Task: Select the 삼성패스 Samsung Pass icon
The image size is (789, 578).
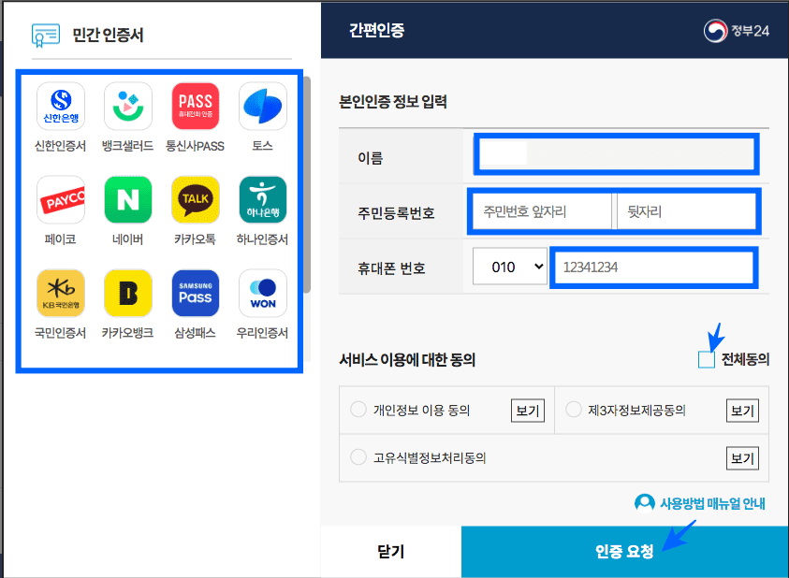Action: [196, 294]
